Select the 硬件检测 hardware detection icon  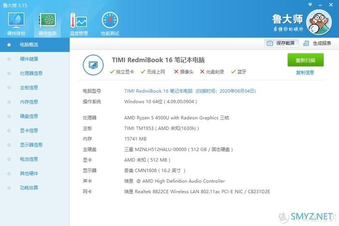pos(48,22)
